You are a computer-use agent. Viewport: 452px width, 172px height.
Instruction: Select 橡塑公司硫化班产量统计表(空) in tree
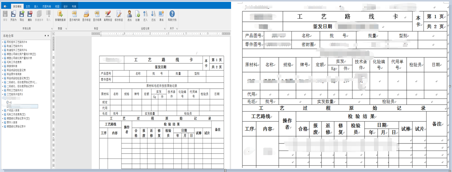click(21, 54)
